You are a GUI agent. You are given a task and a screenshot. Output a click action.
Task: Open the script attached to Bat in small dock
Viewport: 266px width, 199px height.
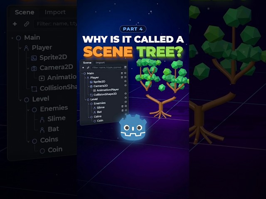pyautogui.click(x=123, y=111)
